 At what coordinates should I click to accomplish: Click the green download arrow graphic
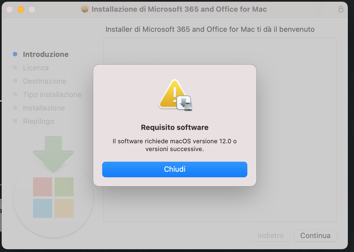pyautogui.click(x=53, y=154)
